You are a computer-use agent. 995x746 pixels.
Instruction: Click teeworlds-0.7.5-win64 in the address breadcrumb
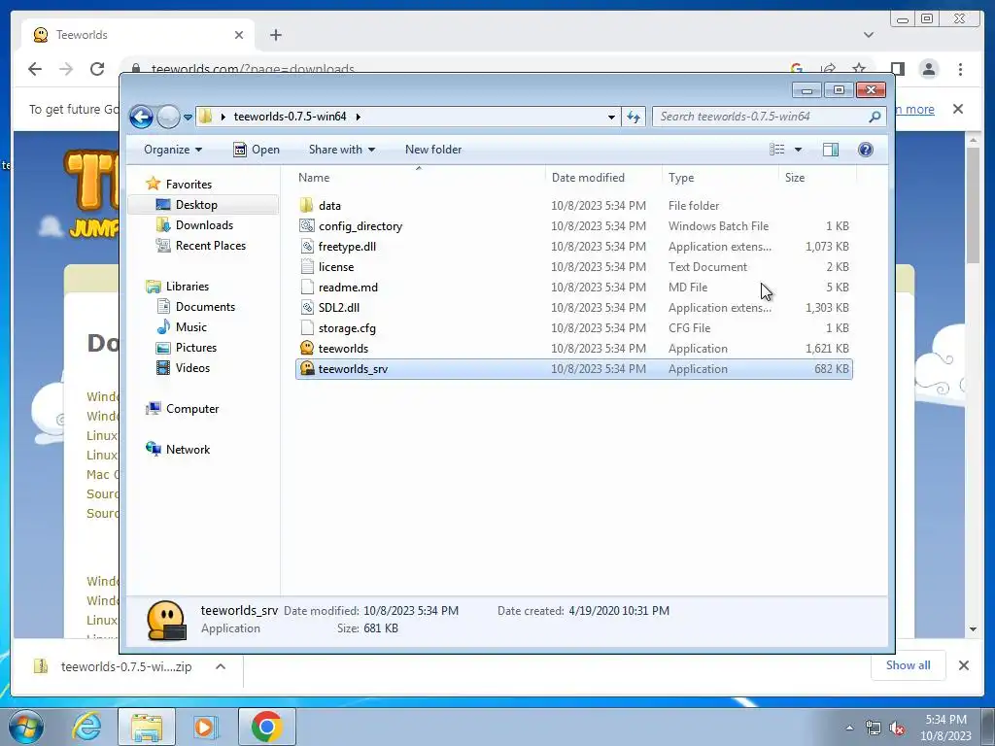pos(290,117)
